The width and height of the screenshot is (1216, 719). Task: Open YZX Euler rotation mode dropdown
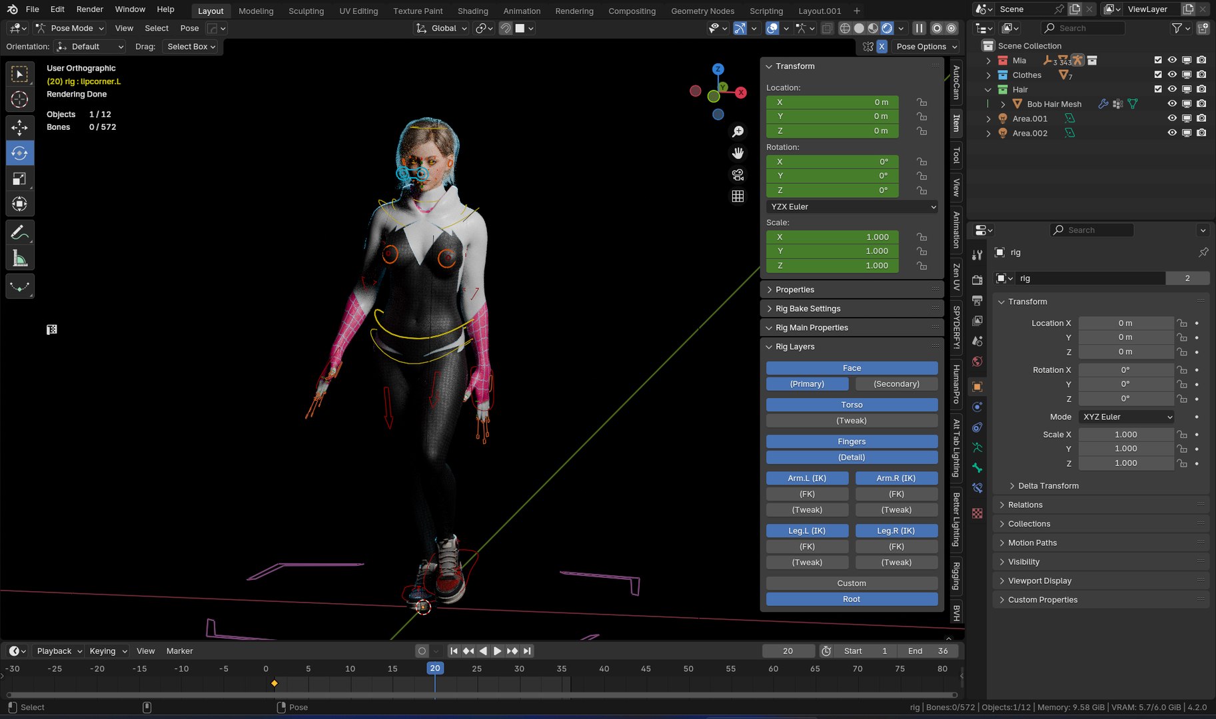(x=852, y=206)
